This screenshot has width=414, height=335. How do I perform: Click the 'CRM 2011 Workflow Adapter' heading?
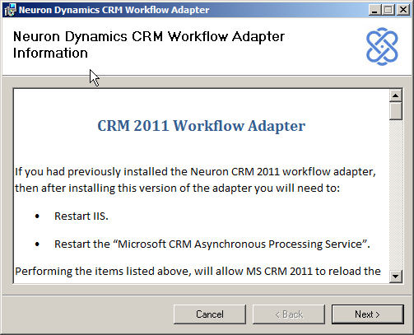point(201,126)
